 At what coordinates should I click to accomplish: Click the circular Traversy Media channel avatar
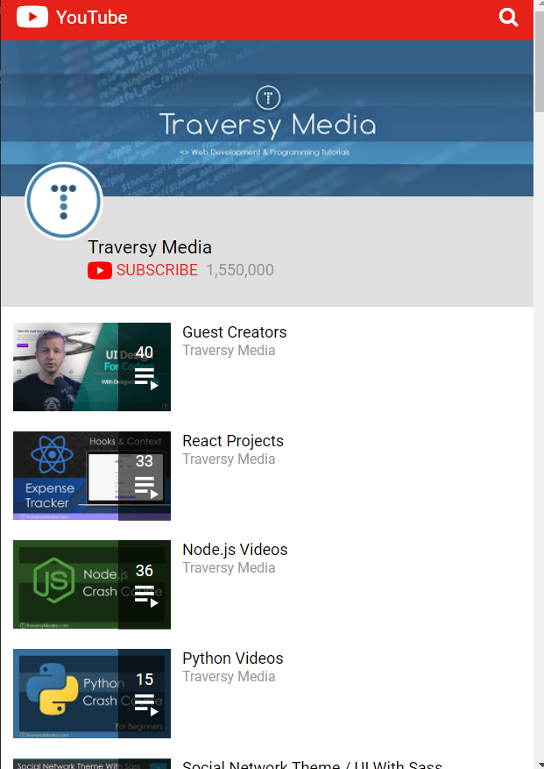tap(64, 201)
